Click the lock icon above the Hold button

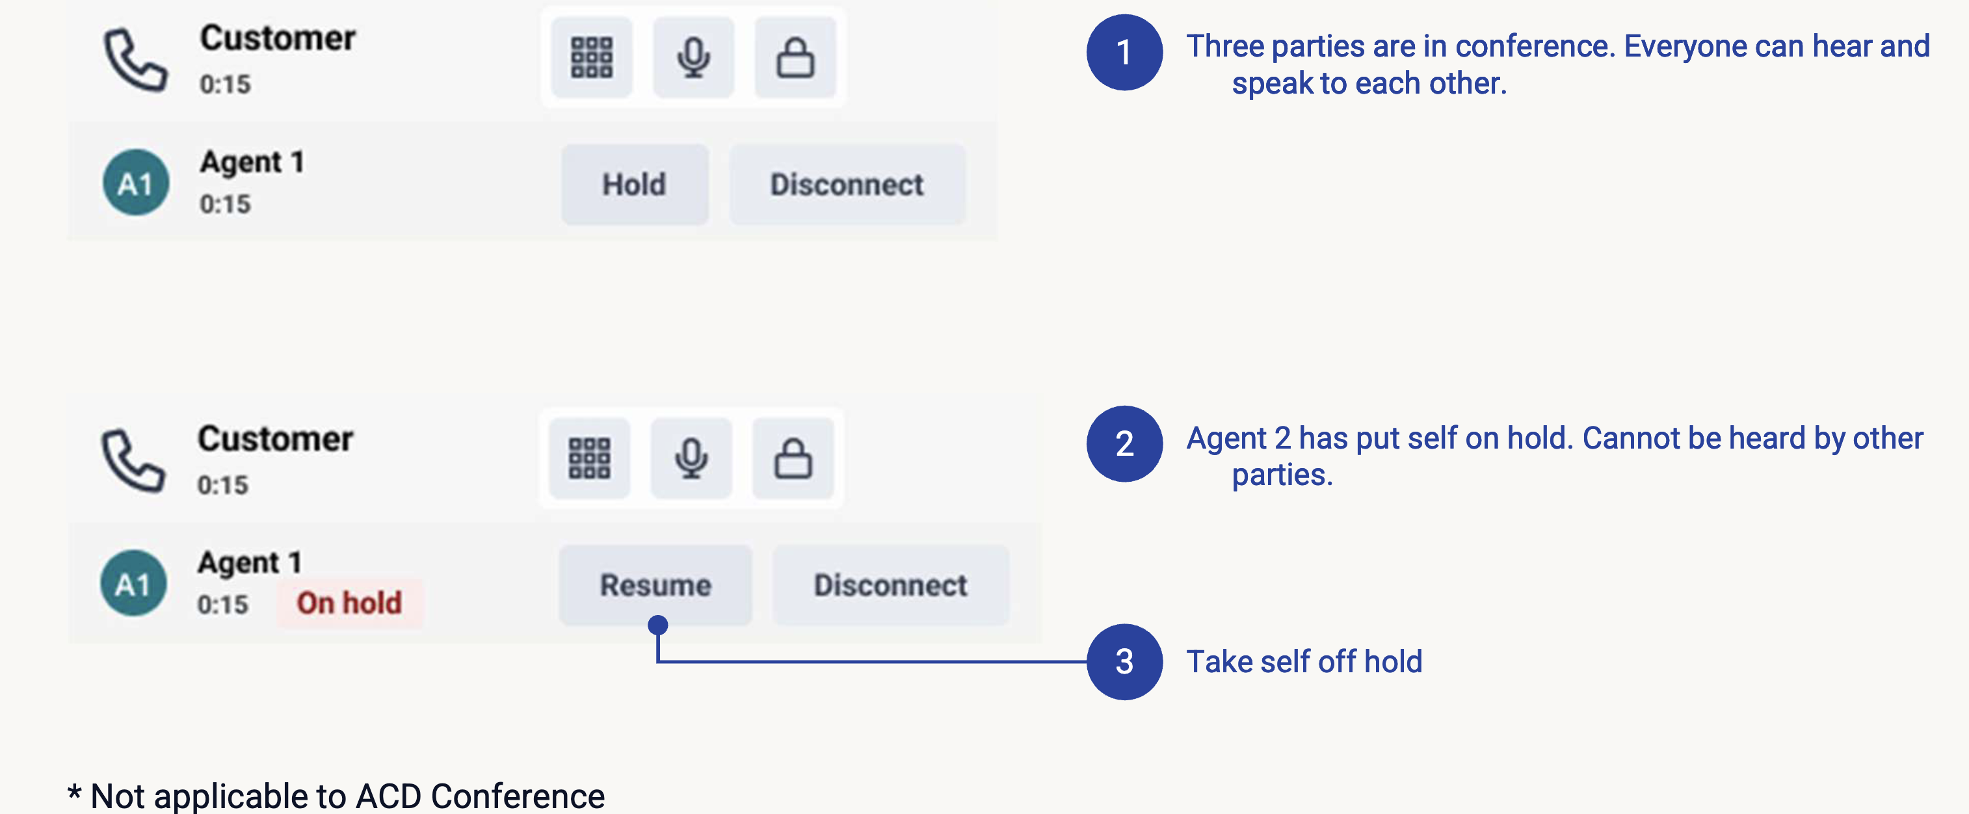795,57
